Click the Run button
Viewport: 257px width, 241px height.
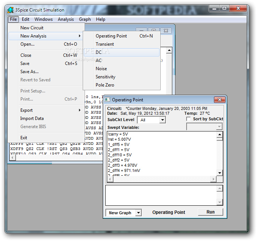[210, 212]
